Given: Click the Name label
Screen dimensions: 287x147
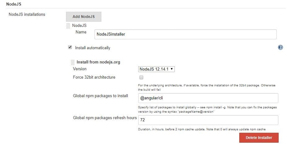Looking at the screenshot, I should click(x=81, y=32).
